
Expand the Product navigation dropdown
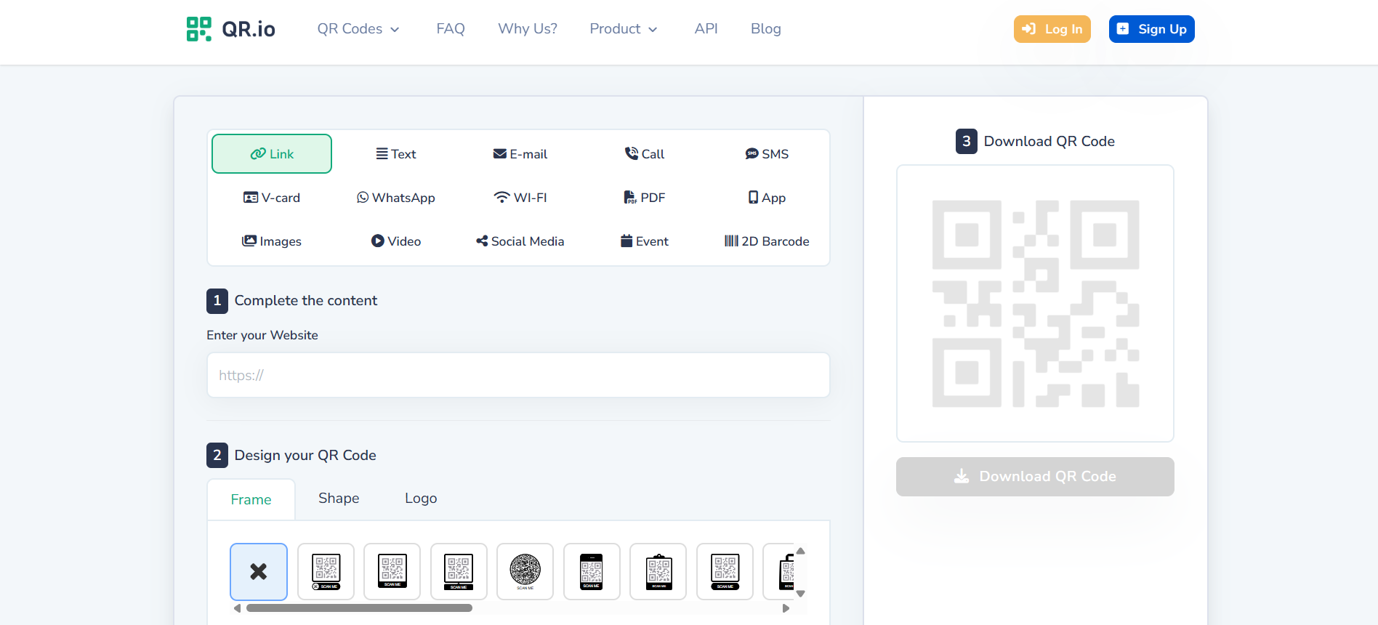coord(624,29)
